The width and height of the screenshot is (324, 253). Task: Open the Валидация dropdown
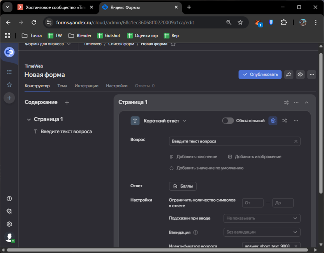point(262,232)
